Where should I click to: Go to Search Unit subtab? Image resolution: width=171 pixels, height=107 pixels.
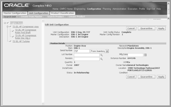(x=10, y=17)
